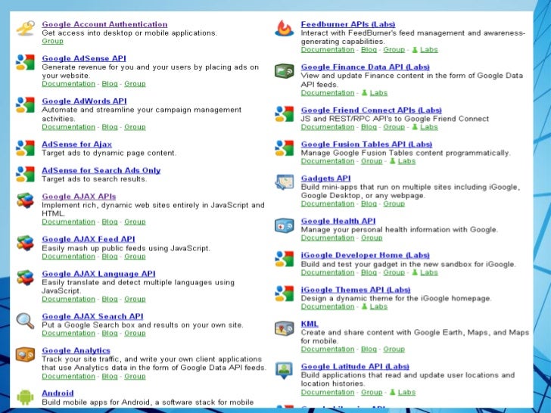Open the Google Finance Data API link
This screenshot has width=551, height=413.
[x=365, y=67]
